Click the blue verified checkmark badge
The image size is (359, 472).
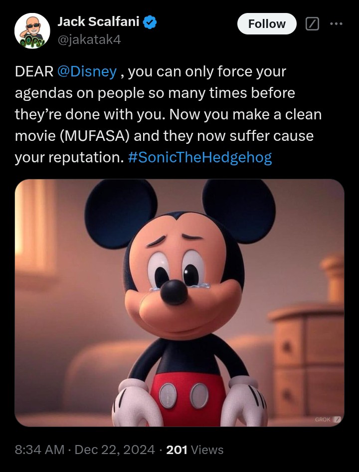pyautogui.click(x=150, y=22)
